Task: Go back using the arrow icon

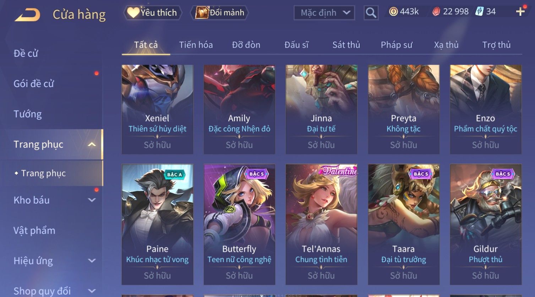Action: (x=27, y=15)
